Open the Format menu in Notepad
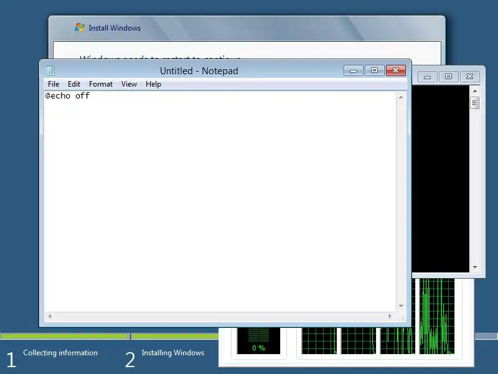Screen dimensions: 498x374 (101, 84)
